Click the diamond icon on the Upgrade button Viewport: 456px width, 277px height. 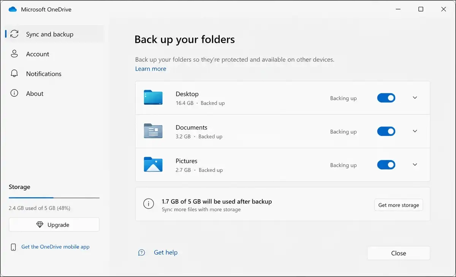[x=40, y=225]
